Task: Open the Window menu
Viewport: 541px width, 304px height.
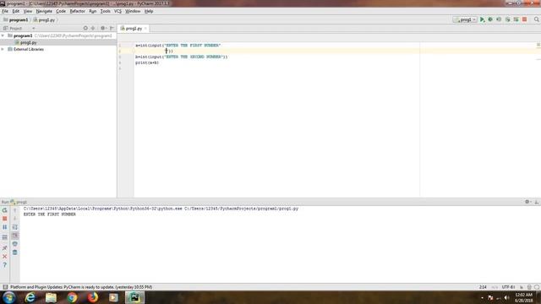Action: coord(133,11)
